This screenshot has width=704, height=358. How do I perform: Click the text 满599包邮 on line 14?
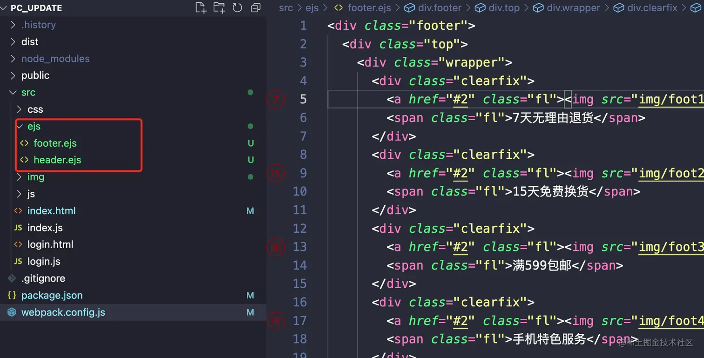(x=542, y=265)
